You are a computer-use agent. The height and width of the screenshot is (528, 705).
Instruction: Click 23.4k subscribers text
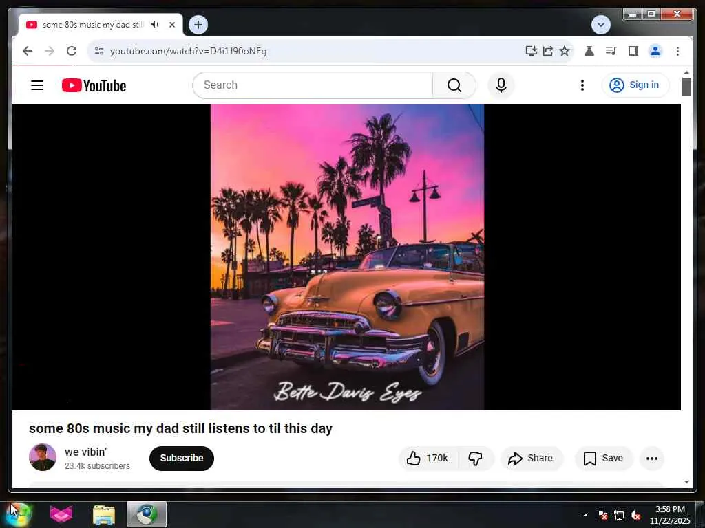(x=97, y=466)
